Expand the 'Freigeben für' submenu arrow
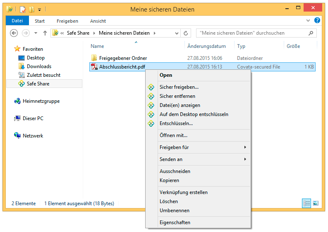This screenshot has height=232, width=328. pyautogui.click(x=245, y=147)
